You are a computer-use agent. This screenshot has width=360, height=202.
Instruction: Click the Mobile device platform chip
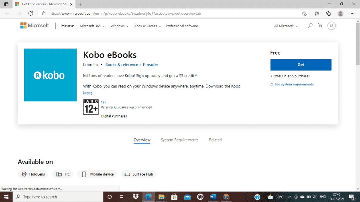[97, 174]
